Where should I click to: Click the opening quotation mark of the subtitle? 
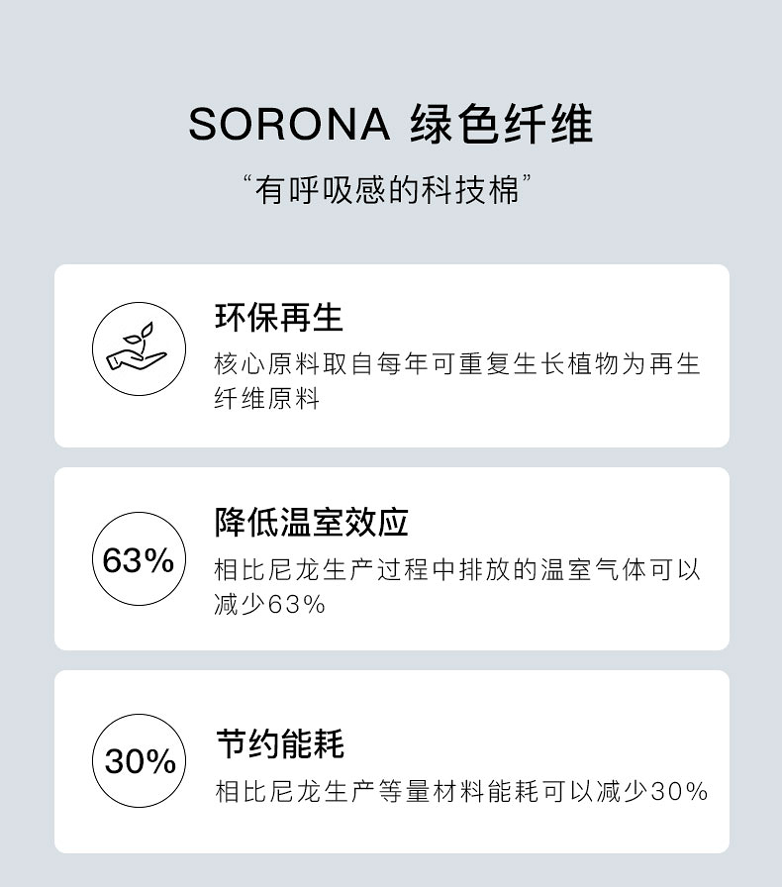pos(246,180)
